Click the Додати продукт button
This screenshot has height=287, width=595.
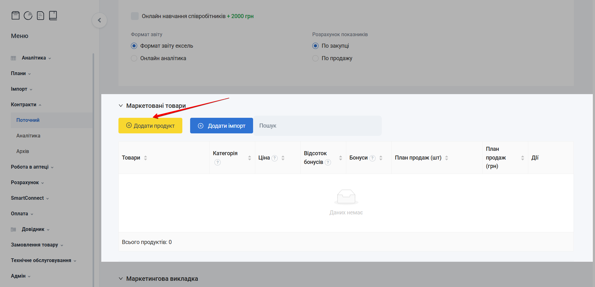coord(150,126)
